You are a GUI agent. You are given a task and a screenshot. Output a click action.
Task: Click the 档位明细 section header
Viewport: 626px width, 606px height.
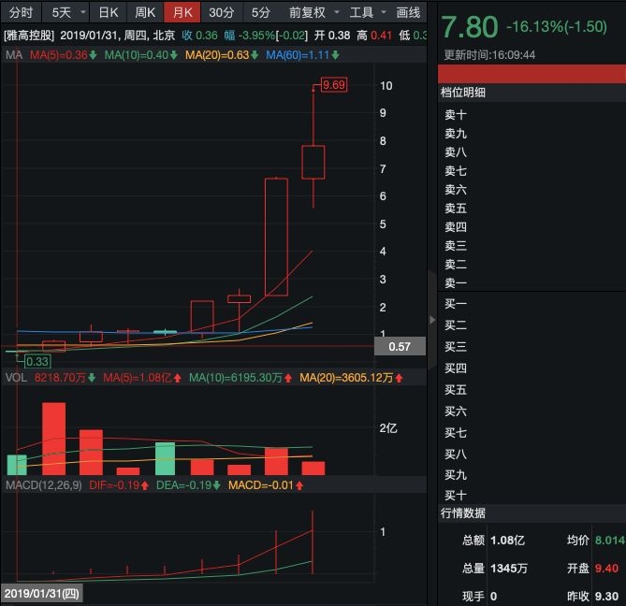(463, 93)
